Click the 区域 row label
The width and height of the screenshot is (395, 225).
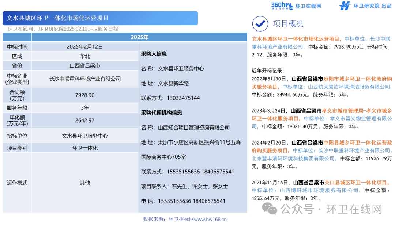(17, 56)
